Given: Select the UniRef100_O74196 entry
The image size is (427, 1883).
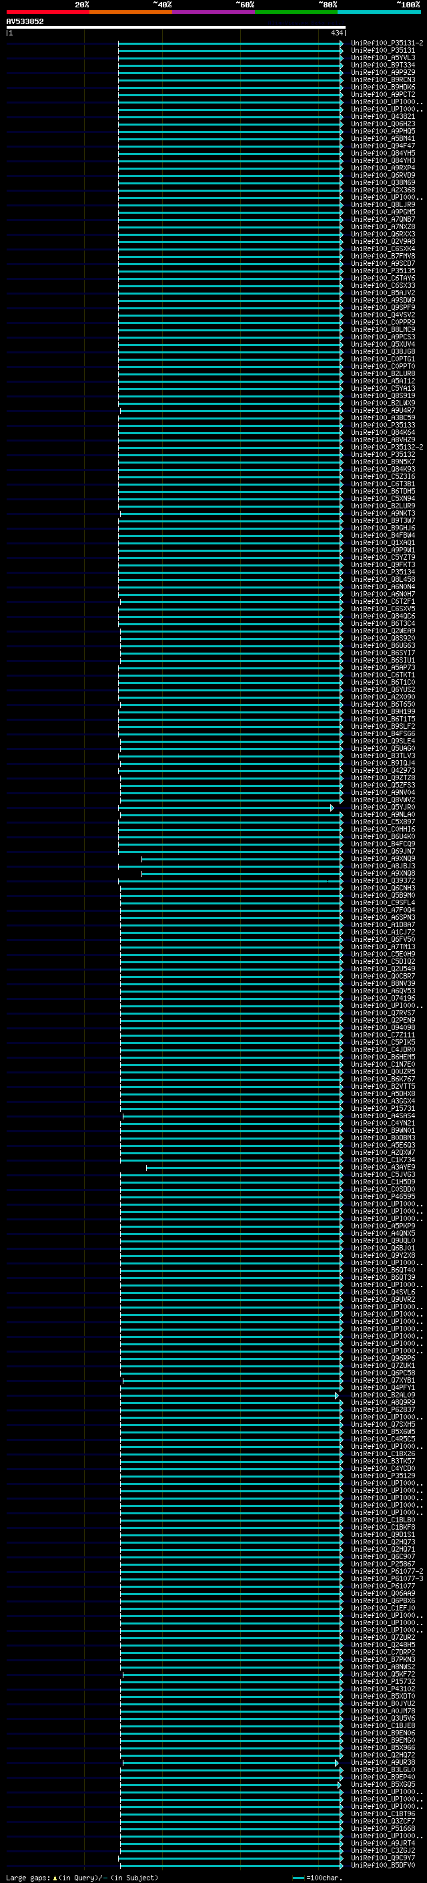Looking at the screenshot, I should (383, 999).
